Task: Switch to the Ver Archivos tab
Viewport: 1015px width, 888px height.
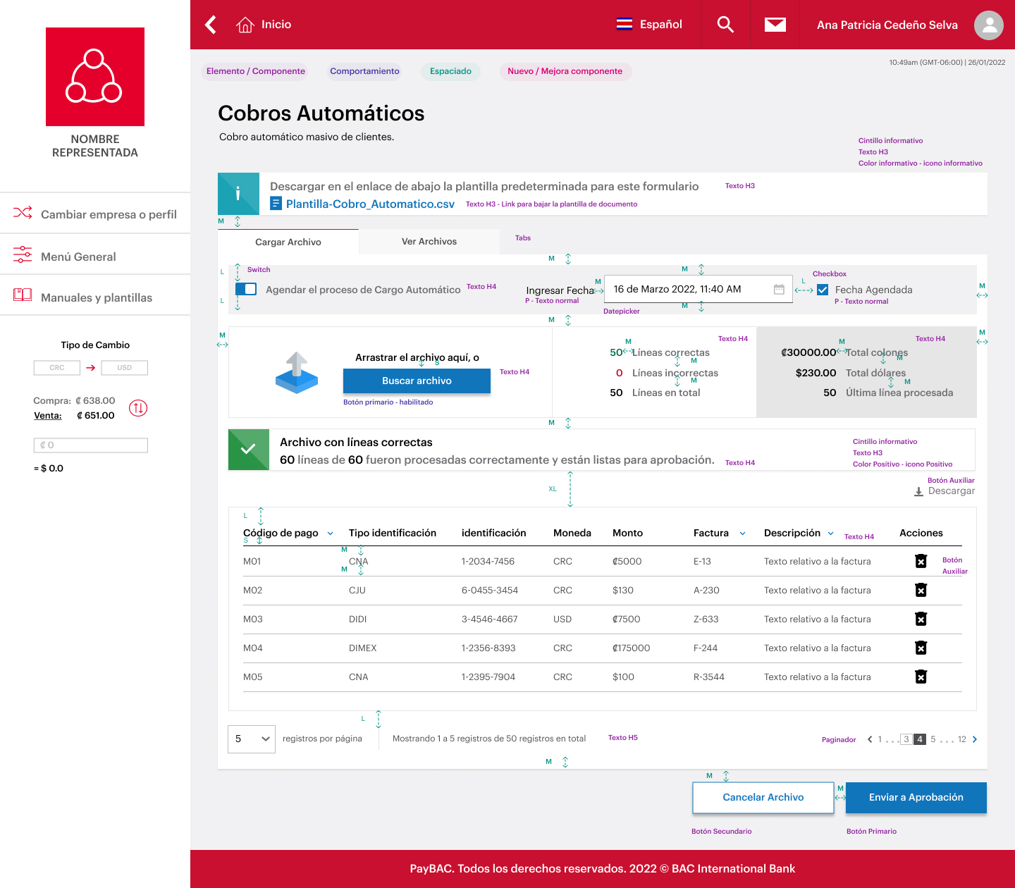Action: coord(428,241)
